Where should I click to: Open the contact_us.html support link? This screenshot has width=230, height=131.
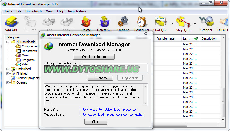click(113, 115)
